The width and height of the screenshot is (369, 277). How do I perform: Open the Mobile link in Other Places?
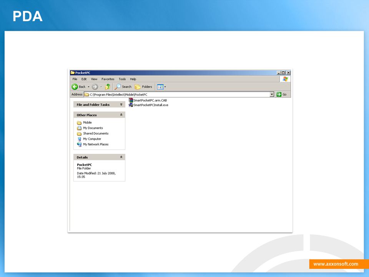click(x=87, y=122)
